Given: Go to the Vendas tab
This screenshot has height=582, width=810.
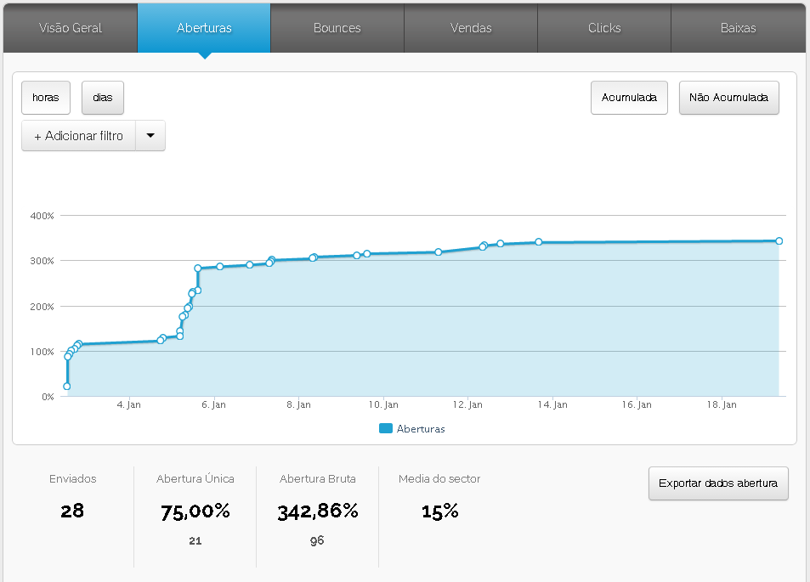Looking at the screenshot, I should pos(471,28).
